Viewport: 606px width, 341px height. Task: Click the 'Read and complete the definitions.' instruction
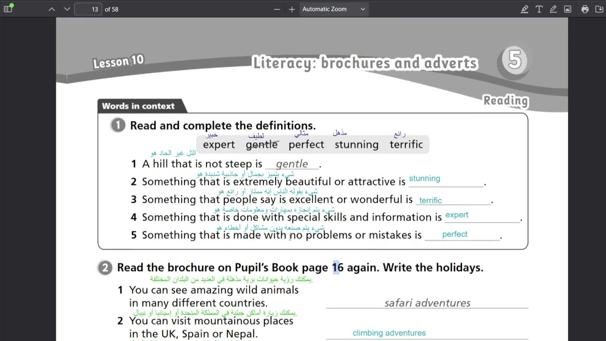pyautogui.click(x=223, y=126)
